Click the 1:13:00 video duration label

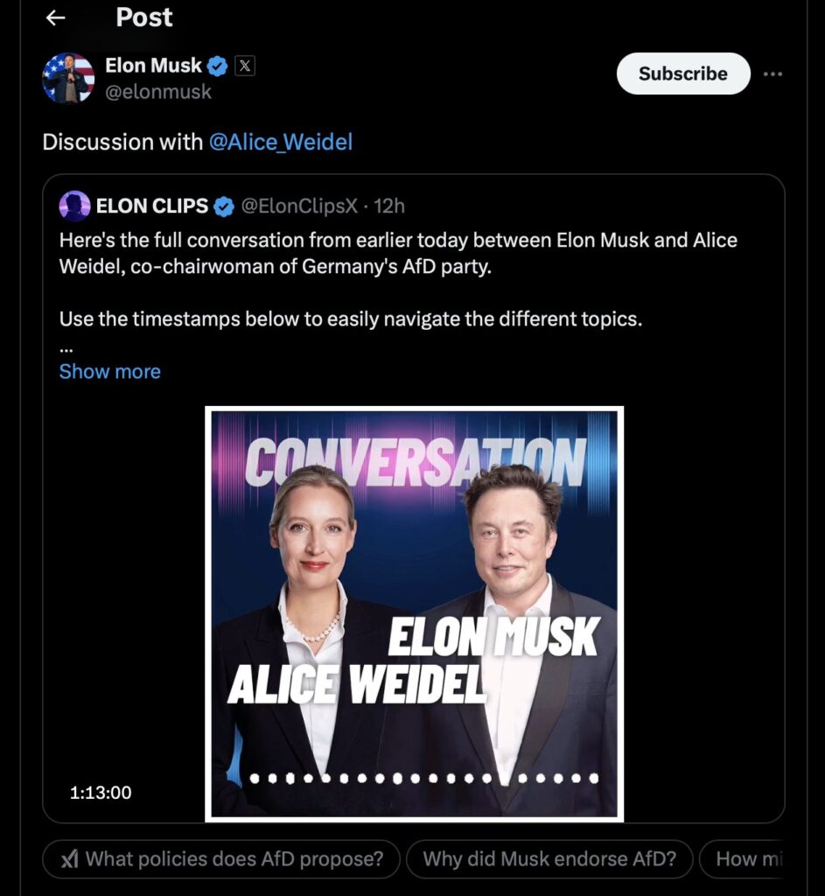[x=101, y=793]
